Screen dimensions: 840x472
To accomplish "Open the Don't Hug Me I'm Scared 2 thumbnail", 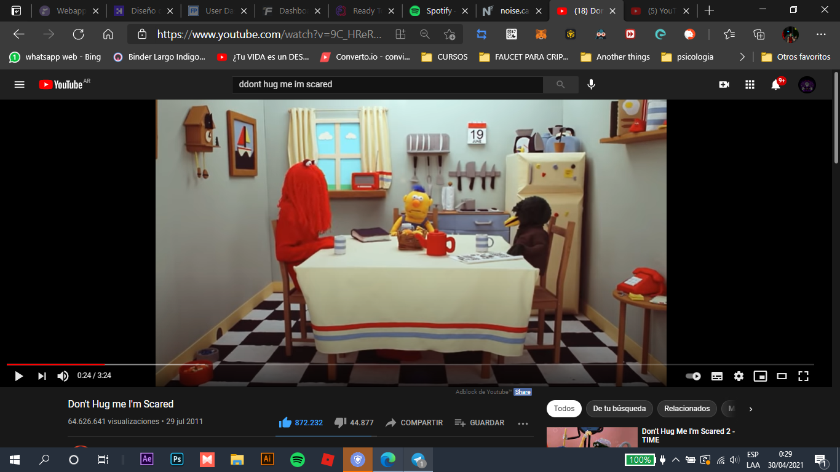I will coord(592,437).
